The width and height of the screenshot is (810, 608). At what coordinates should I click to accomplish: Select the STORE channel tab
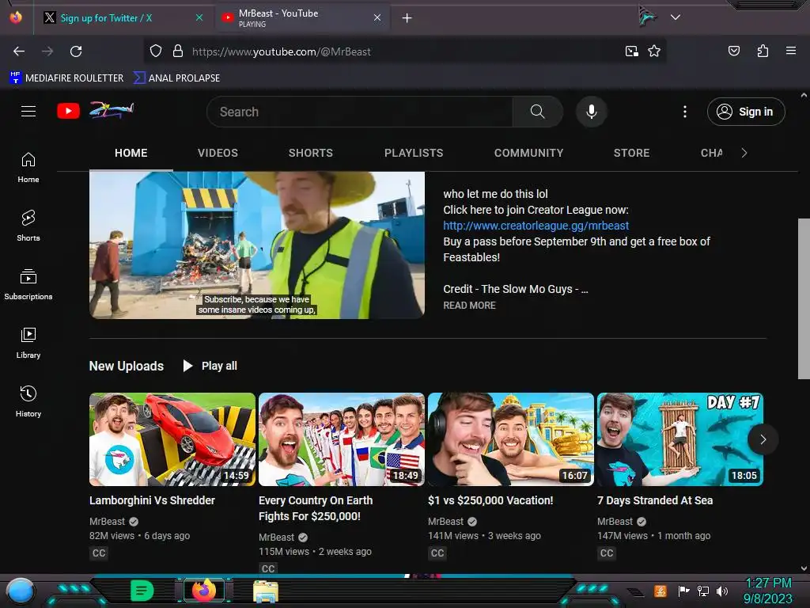(x=631, y=153)
